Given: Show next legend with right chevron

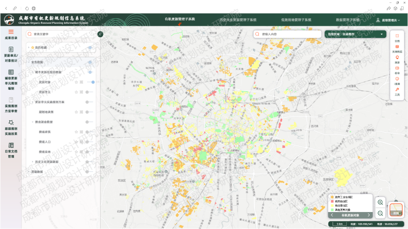Looking at the screenshot, I should pos(369,215).
